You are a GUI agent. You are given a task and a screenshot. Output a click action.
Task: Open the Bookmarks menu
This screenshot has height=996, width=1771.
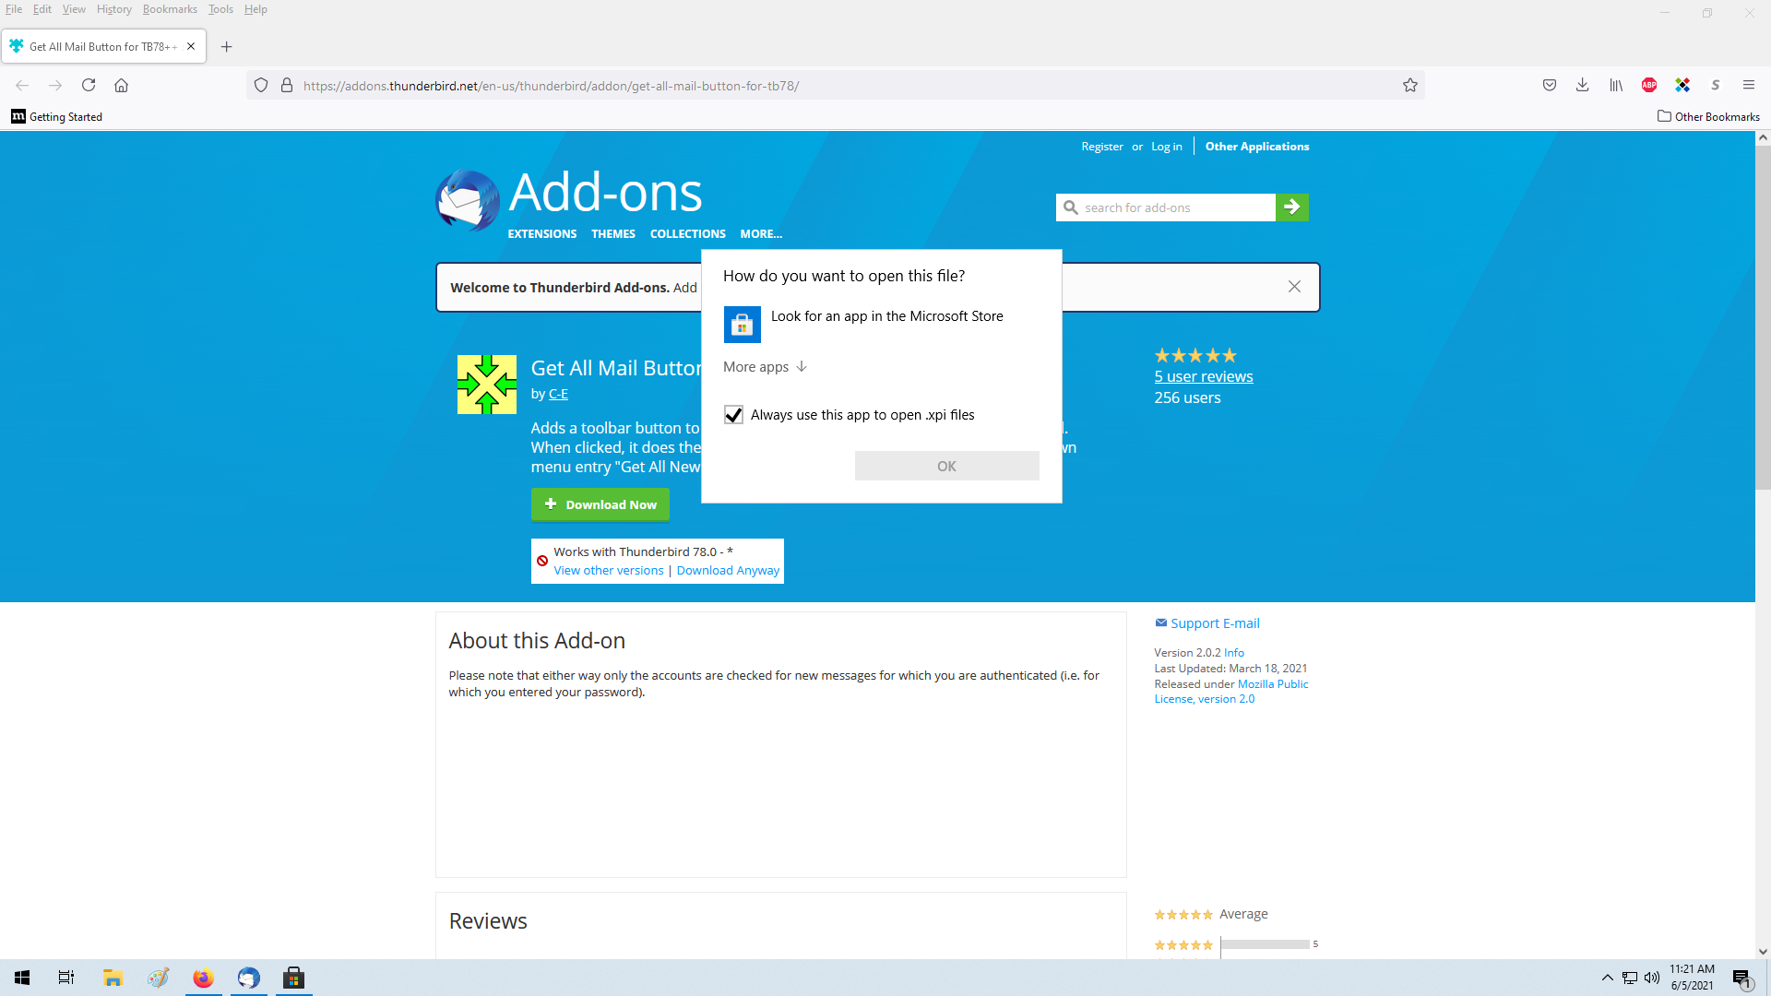[x=170, y=9]
